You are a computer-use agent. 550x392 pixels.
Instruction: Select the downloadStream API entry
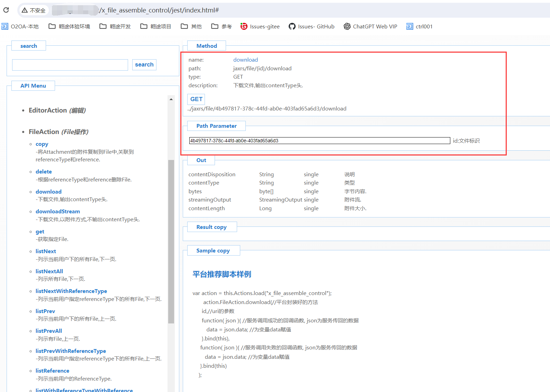58,212
